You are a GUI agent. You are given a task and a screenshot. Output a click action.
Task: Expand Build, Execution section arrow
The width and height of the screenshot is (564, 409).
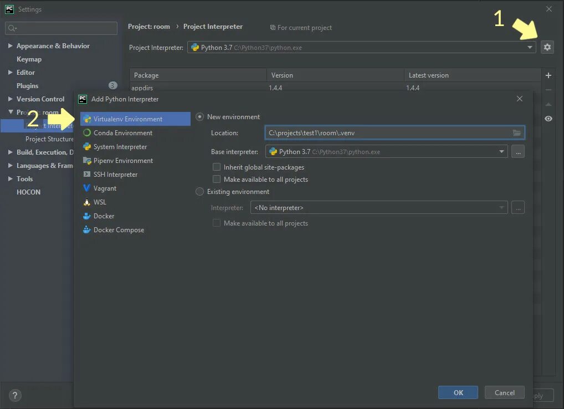coord(11,152)
